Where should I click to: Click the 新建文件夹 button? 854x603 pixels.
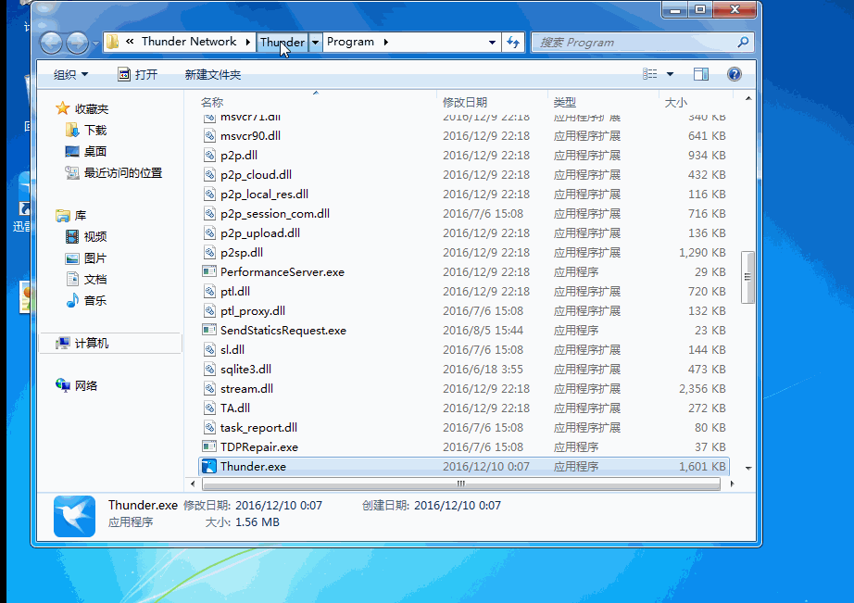[x=213, y=74]
